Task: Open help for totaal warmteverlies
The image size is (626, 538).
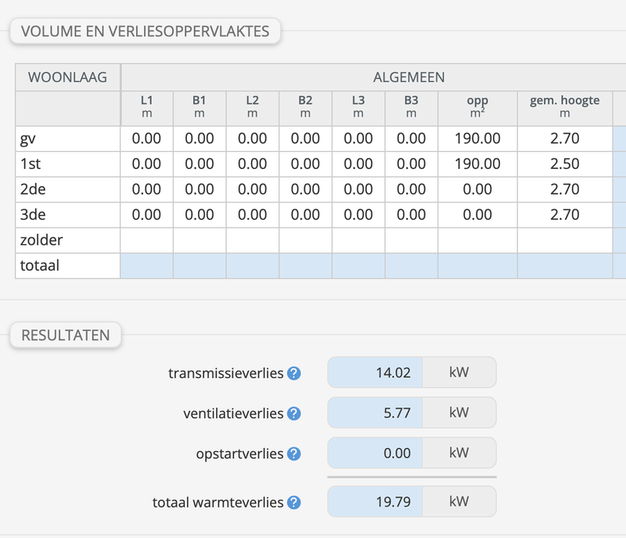Action: click(294, 502)
